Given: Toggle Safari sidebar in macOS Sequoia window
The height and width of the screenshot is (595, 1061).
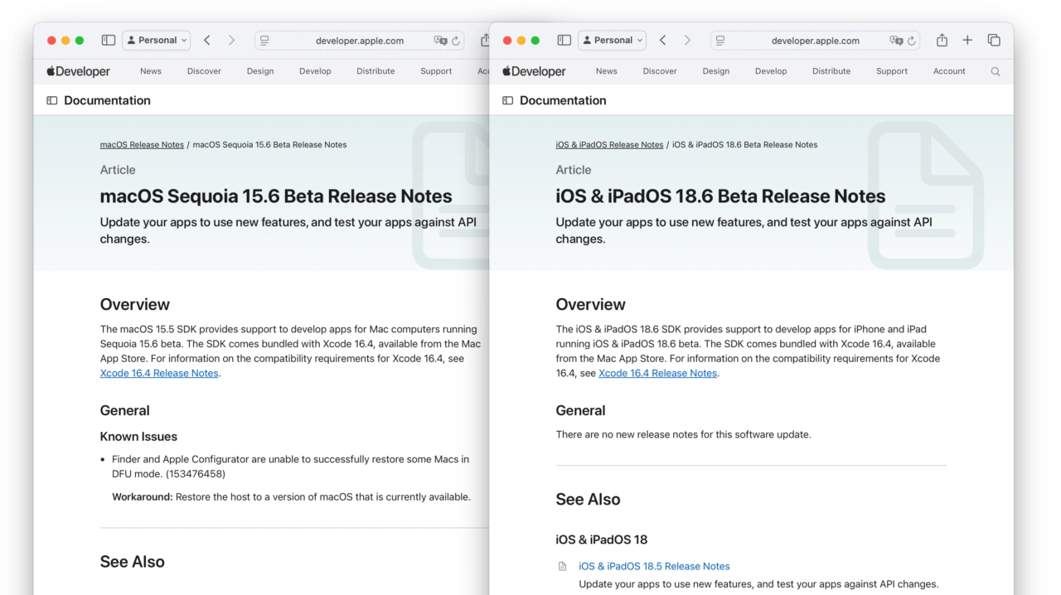Looking at the screenshot, I should pos(108,40).
